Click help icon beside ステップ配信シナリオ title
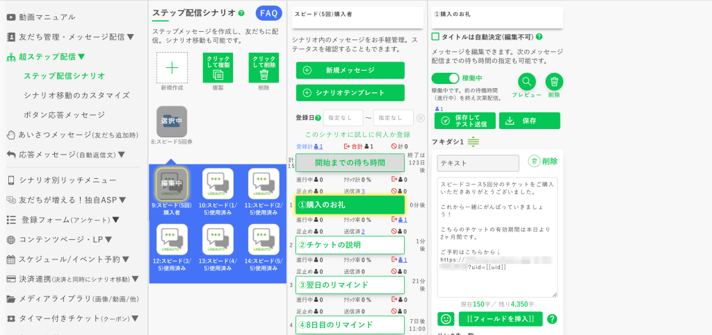712x335 pixels. (241, 13)
